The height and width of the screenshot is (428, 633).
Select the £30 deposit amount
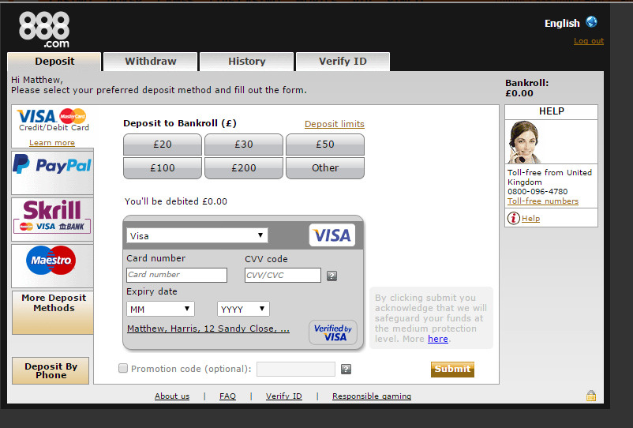(x=244, y=145)
